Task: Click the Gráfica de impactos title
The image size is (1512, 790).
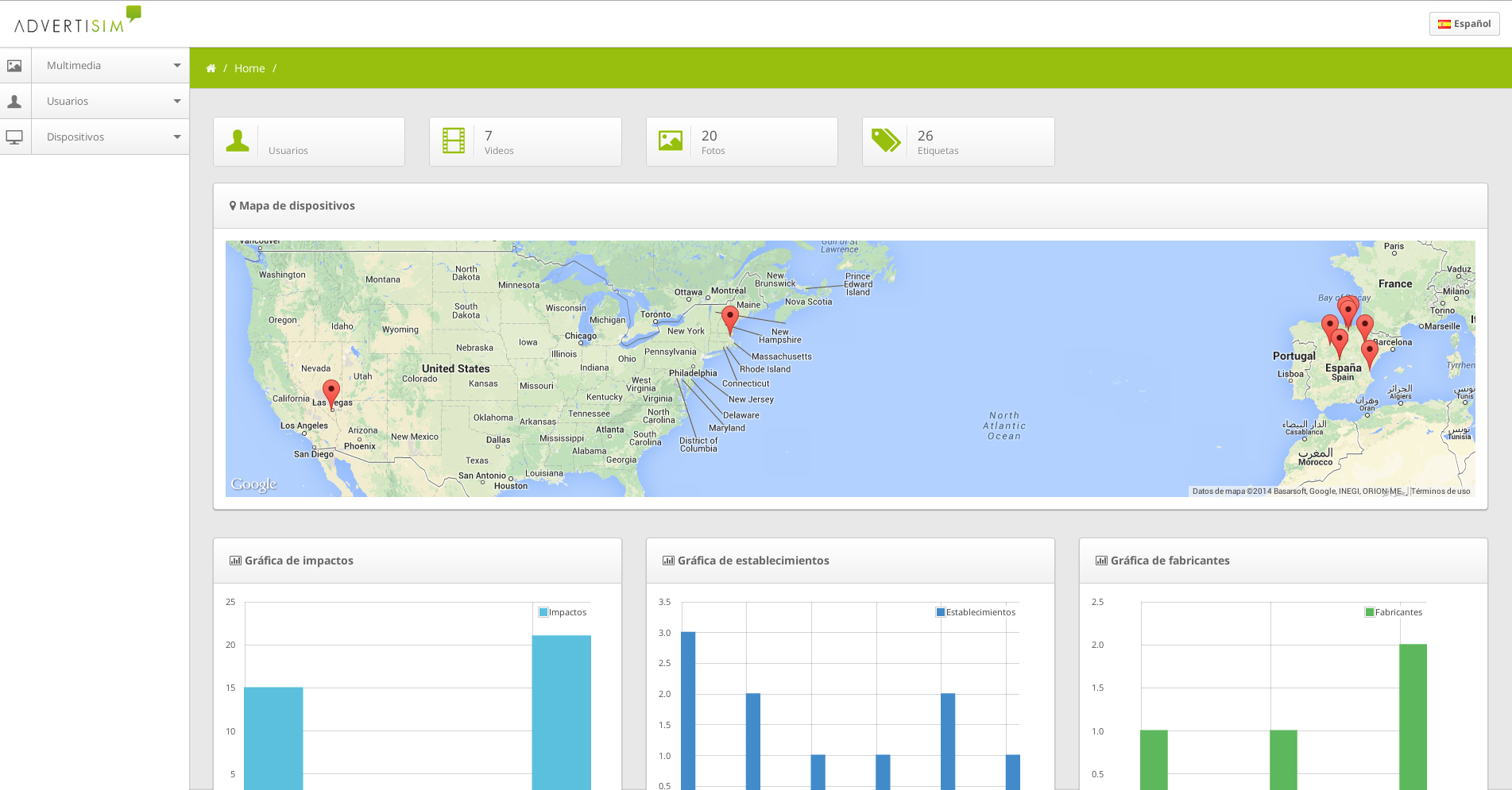Action: pos(299,561)
